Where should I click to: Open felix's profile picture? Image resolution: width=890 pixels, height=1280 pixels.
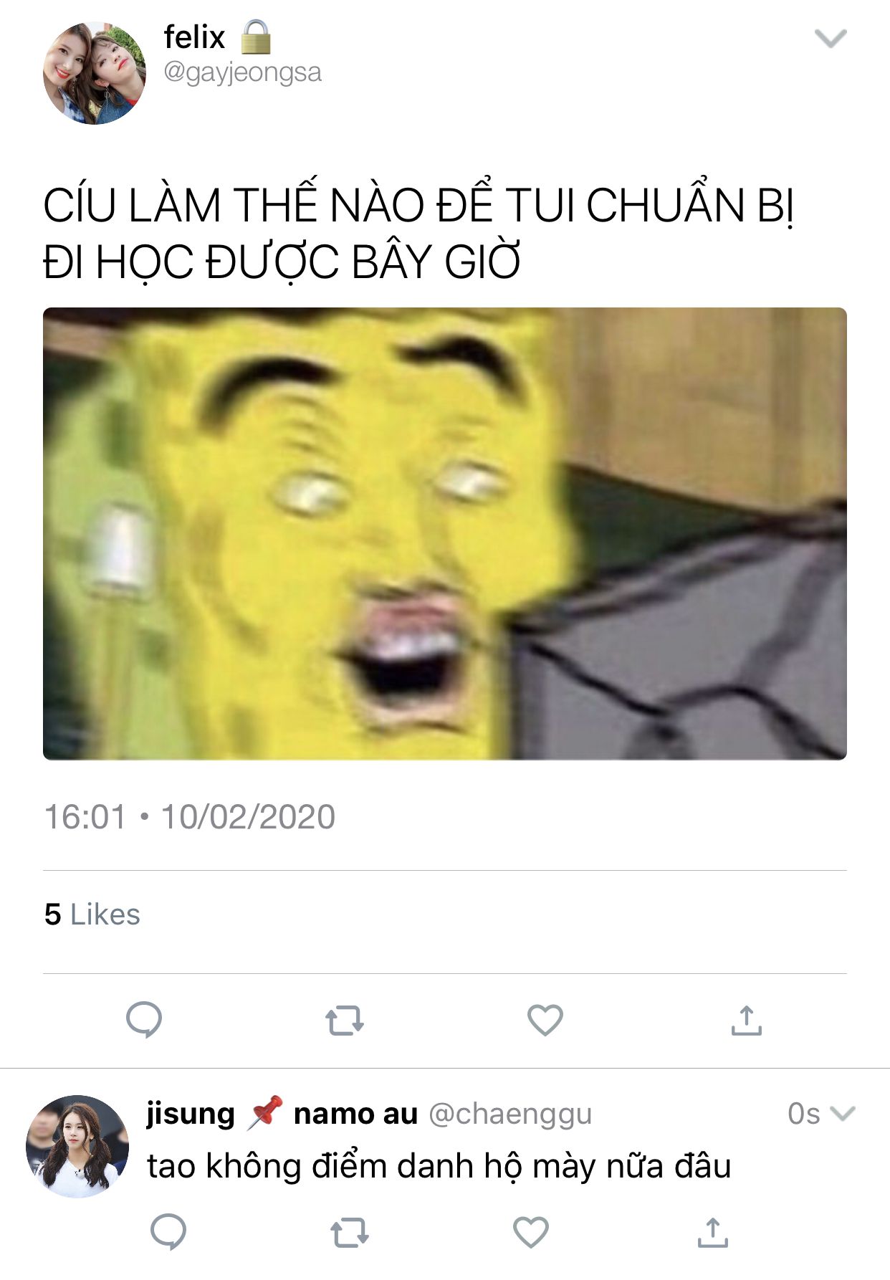click(x=95, y=73)
